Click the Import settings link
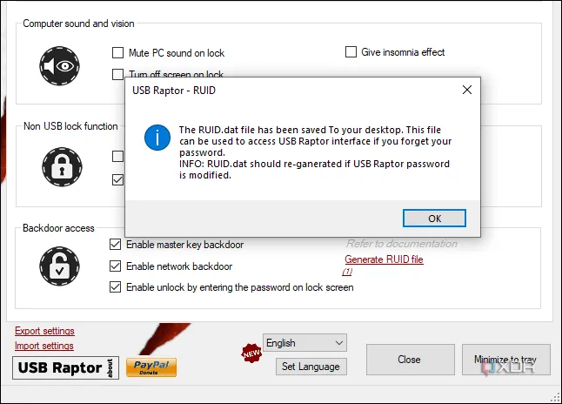 point(44,346)
